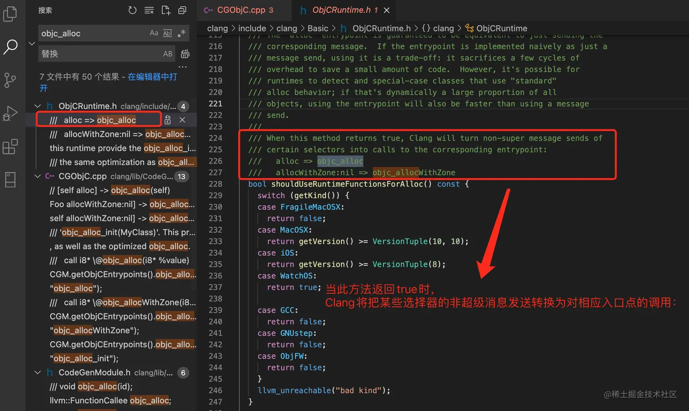The image size is (689, 411).
Task: Collapse all search results
Action: pyautogui.click(x=182, y=10)
